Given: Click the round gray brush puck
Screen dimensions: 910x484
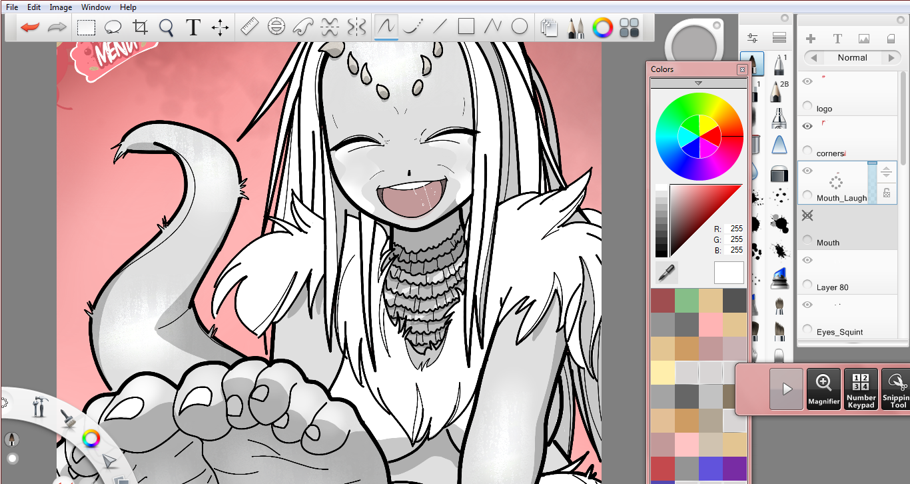Looking at the screenshot, I should pos(693,45).
